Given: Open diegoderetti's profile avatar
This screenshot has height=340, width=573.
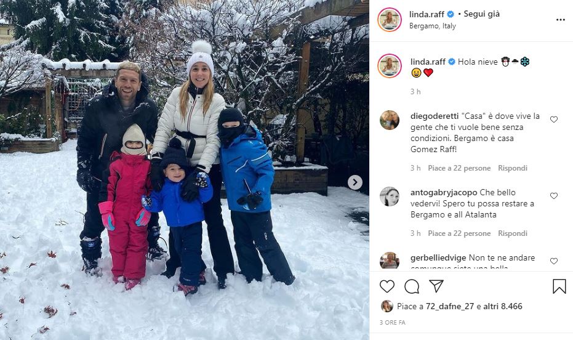Looking at the screenshot, I should (390, 120).
